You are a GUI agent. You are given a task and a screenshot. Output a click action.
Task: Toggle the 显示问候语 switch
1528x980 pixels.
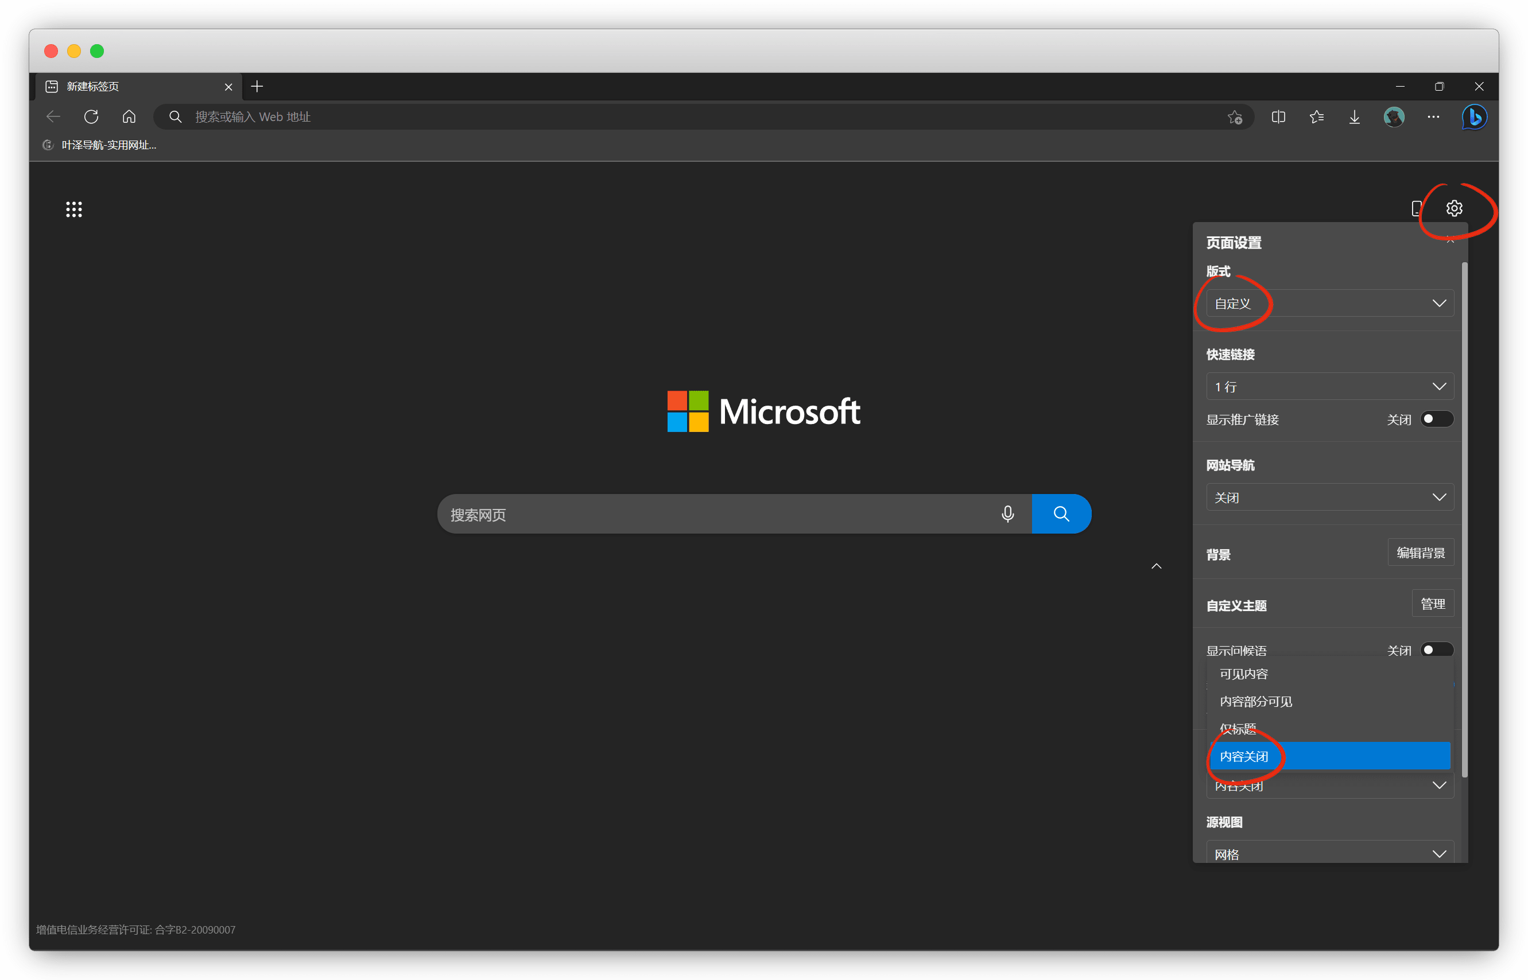pyautogui.click(x=1436, y=650)
